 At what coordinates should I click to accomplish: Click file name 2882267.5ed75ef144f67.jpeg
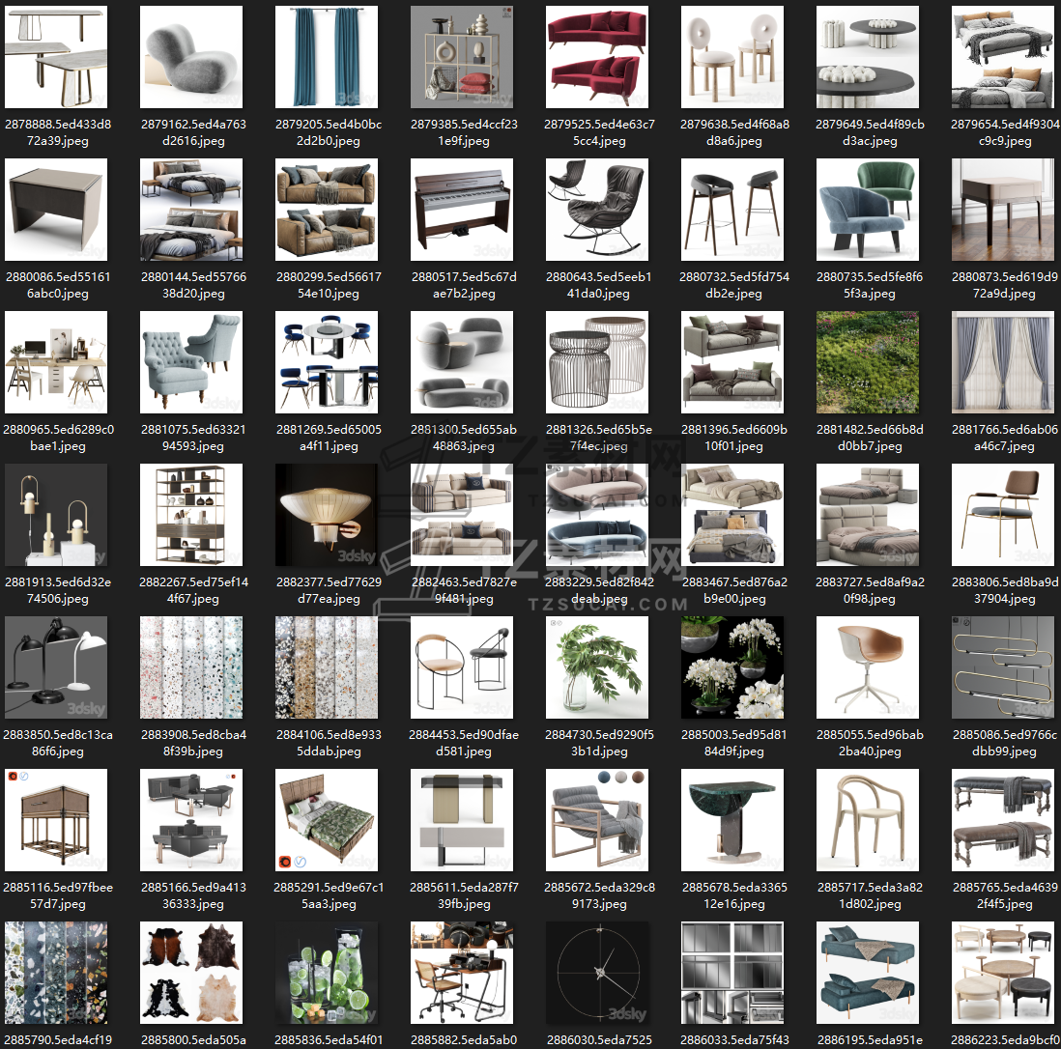193,590
